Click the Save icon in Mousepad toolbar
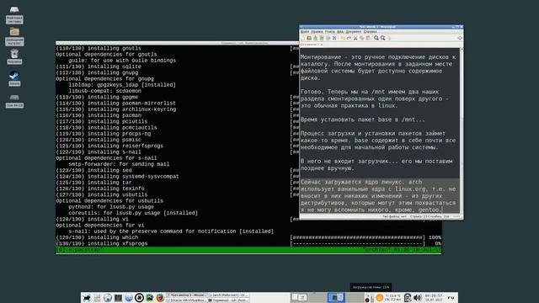 point(315,38)
